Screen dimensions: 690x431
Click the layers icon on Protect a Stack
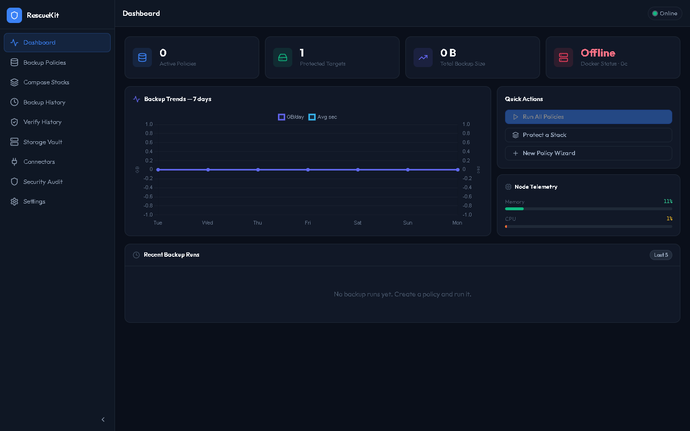point(516,135)
